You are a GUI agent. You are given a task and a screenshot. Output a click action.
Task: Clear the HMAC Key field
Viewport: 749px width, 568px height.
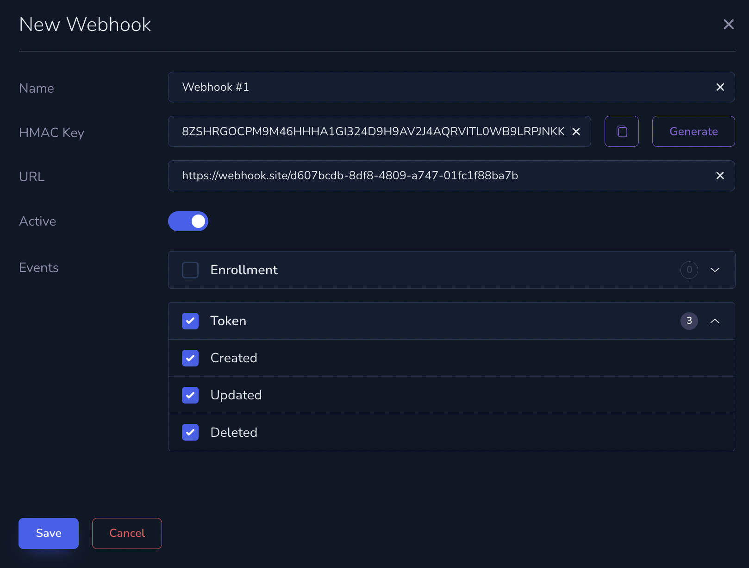576,132
